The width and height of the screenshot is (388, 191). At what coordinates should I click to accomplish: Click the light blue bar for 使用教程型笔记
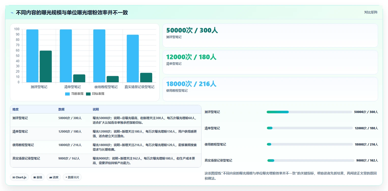coord(99,56)
